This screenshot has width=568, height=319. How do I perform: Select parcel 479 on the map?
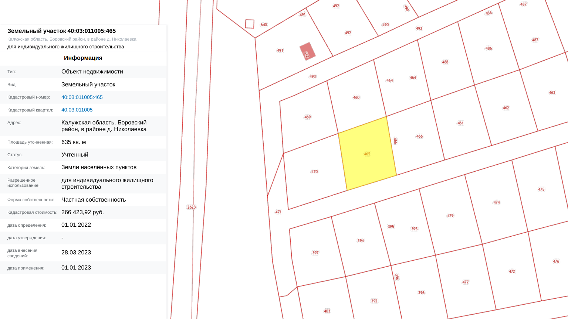[x=450, y=216]
